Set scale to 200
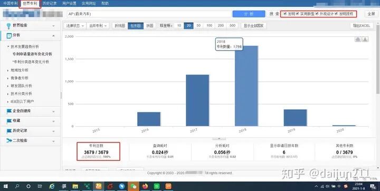The width and height of the screenshot is (380, 191). point(221,26)
